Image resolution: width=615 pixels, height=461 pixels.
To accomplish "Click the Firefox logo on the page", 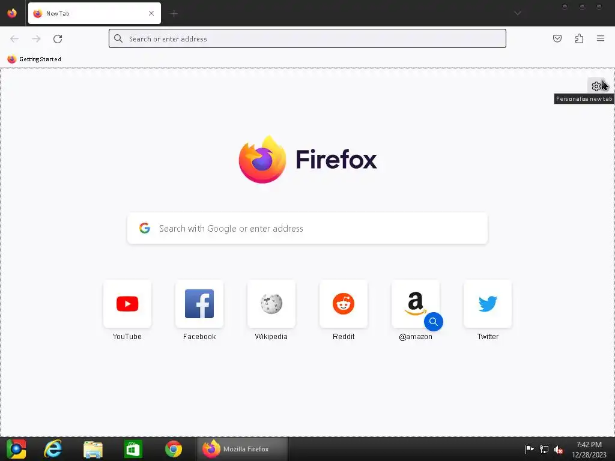I will pos(307,159).
